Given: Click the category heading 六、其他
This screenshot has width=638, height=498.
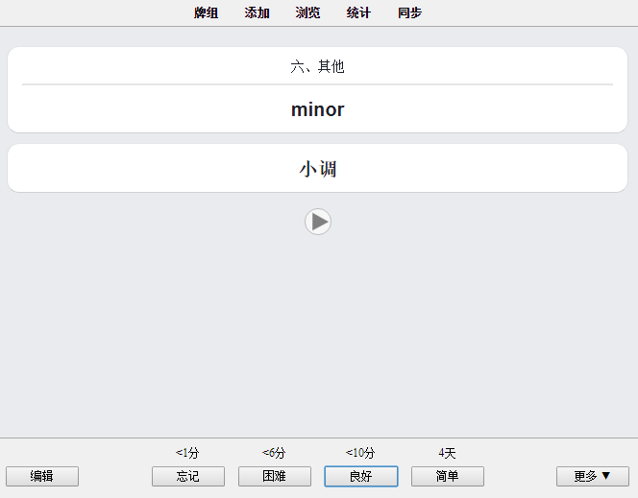Looking at the screenshot, I should click(x=318, y=66).
